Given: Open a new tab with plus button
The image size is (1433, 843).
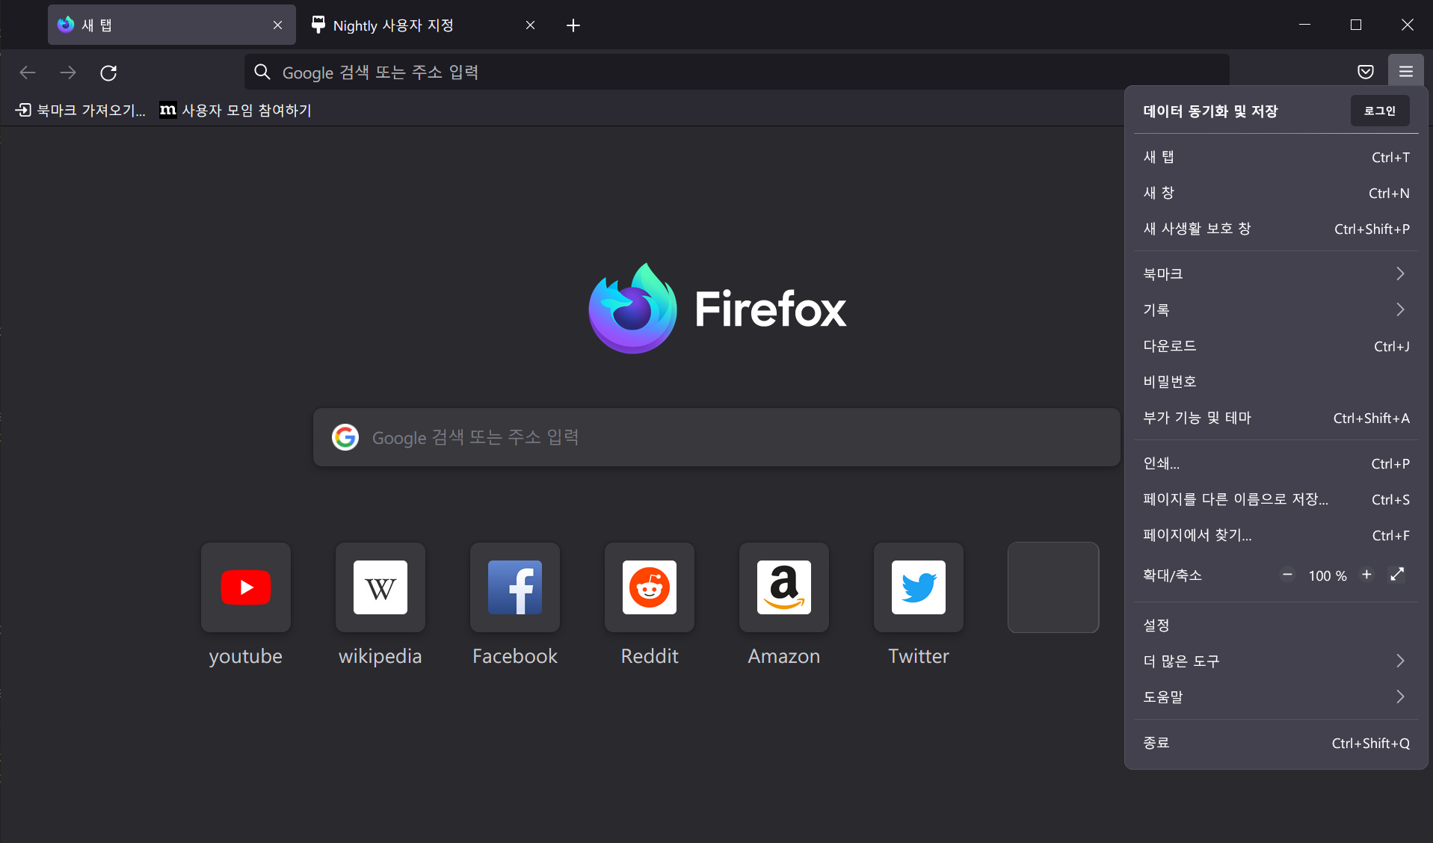Looking at the screenshot, I should [x=573, y=25].
